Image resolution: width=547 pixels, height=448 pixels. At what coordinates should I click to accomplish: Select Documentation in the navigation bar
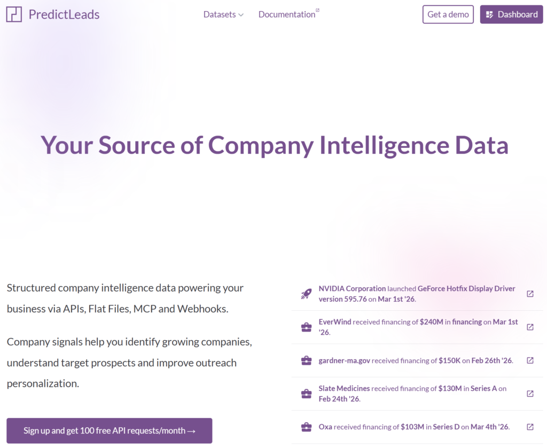[286, 14]
